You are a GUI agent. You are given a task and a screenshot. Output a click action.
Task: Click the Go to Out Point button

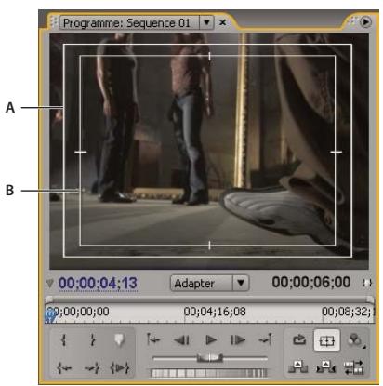92,368
